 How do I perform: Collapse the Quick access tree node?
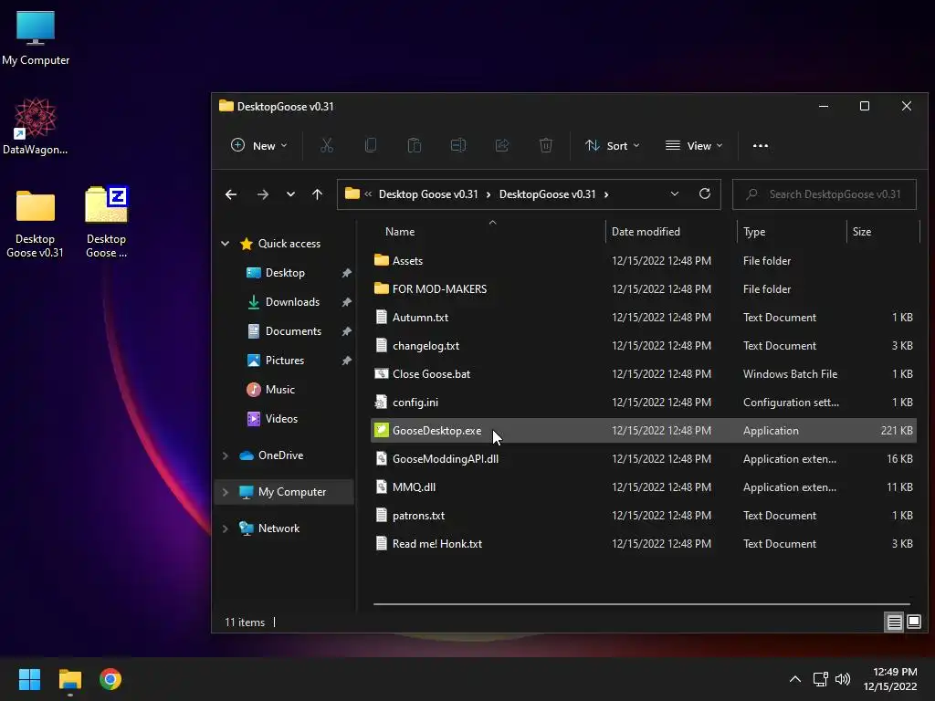pyautogui.click(x=226, y=243)
